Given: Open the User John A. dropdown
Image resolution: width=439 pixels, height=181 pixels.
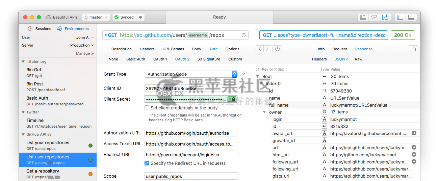Looking at the screenshot, I should pyautogui.click(x=85, y=37).
